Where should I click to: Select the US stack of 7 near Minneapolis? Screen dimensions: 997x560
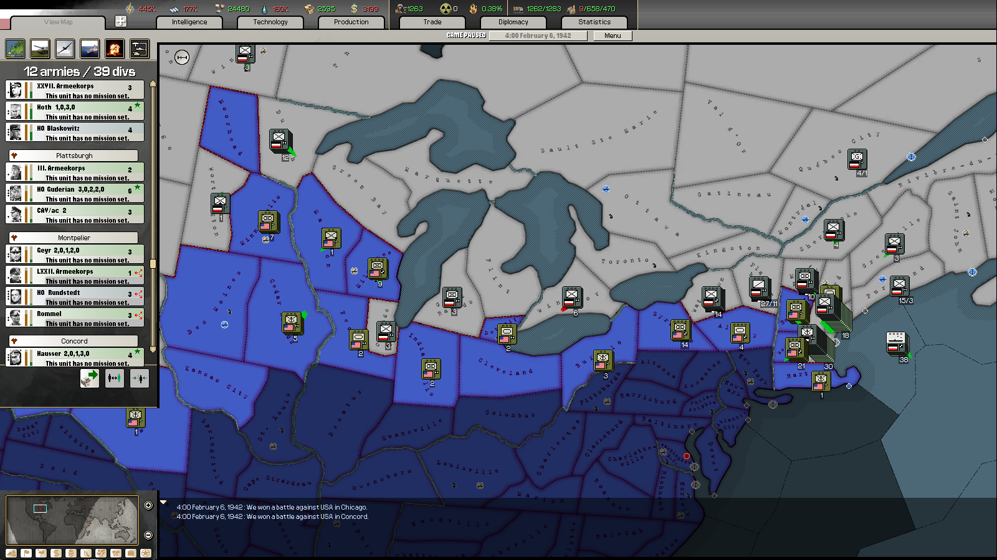coord(268,222)
